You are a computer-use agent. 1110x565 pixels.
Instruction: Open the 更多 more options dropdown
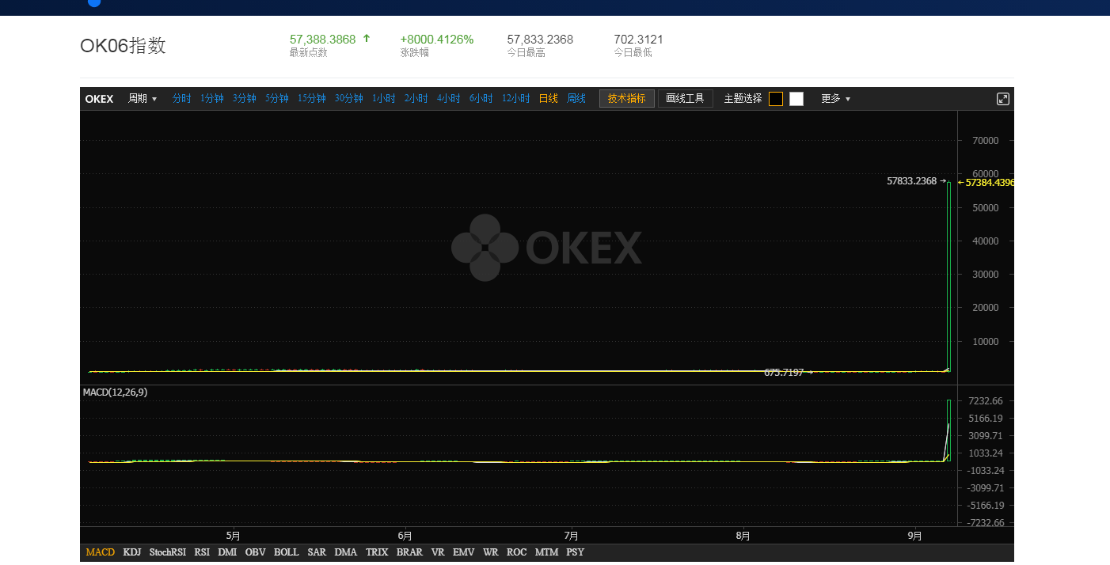click(835, 99)
